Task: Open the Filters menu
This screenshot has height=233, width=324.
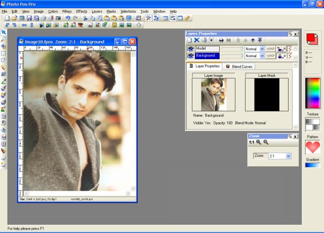Action: [67, 11]
